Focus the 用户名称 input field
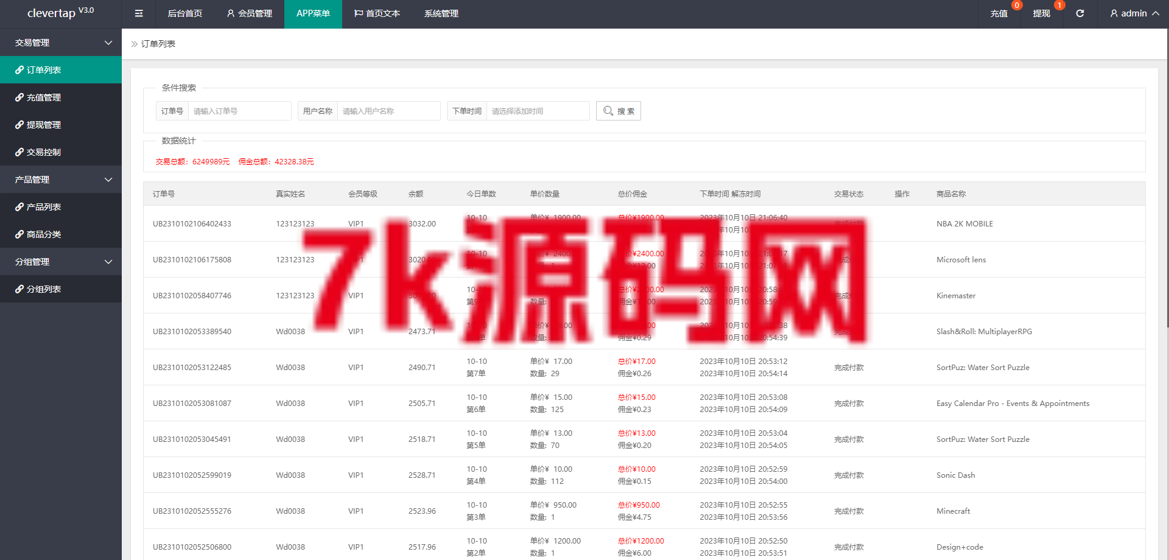The image size is (1169, 560). (388, 111)
